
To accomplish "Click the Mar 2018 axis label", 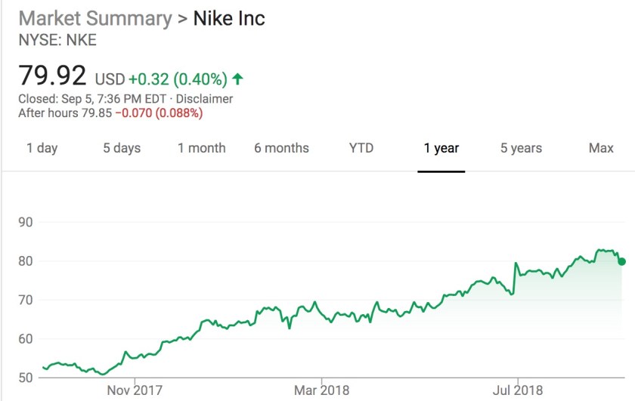I will pyautogui.click(x=321, y=390).
